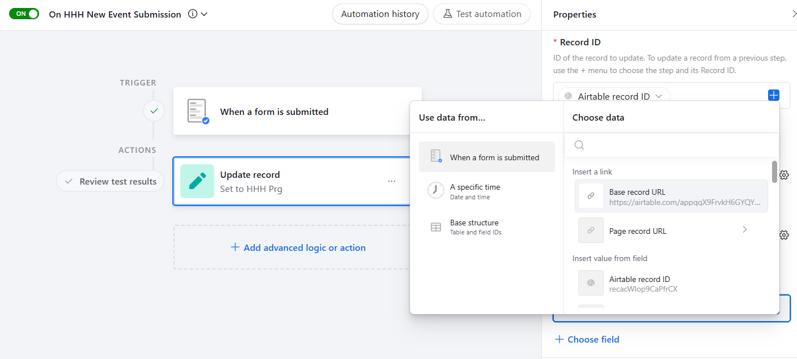The width and height of the screenshot is (797, 359).
Task: Insert Page record URL
Action: click(671, 230)
